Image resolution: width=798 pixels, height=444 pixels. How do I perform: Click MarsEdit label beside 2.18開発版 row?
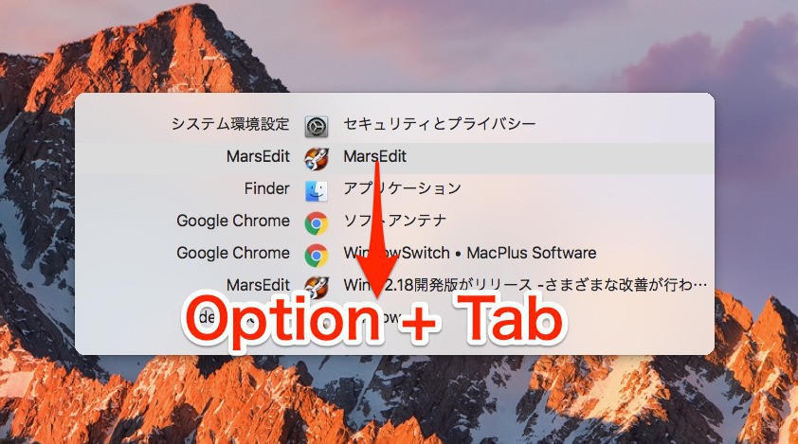tap(258, 285)
